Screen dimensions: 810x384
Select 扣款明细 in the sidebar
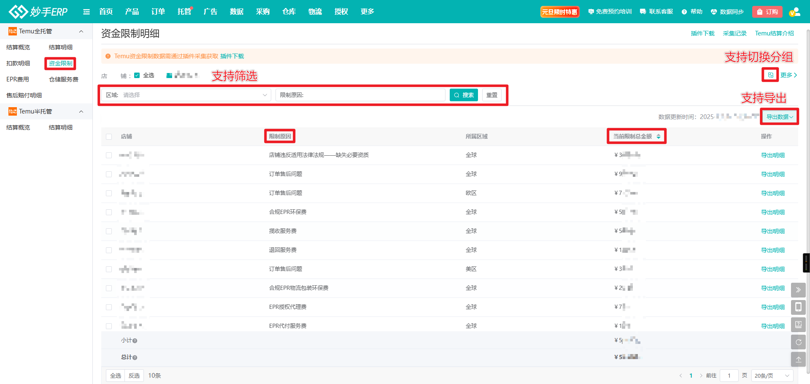click(x=18, y=63)
